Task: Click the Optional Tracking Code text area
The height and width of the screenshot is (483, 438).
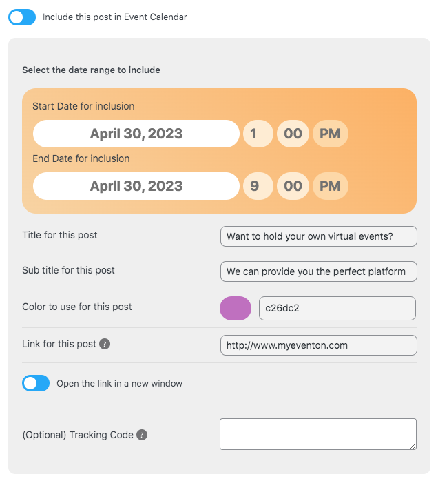Action: tap(318, 434)
